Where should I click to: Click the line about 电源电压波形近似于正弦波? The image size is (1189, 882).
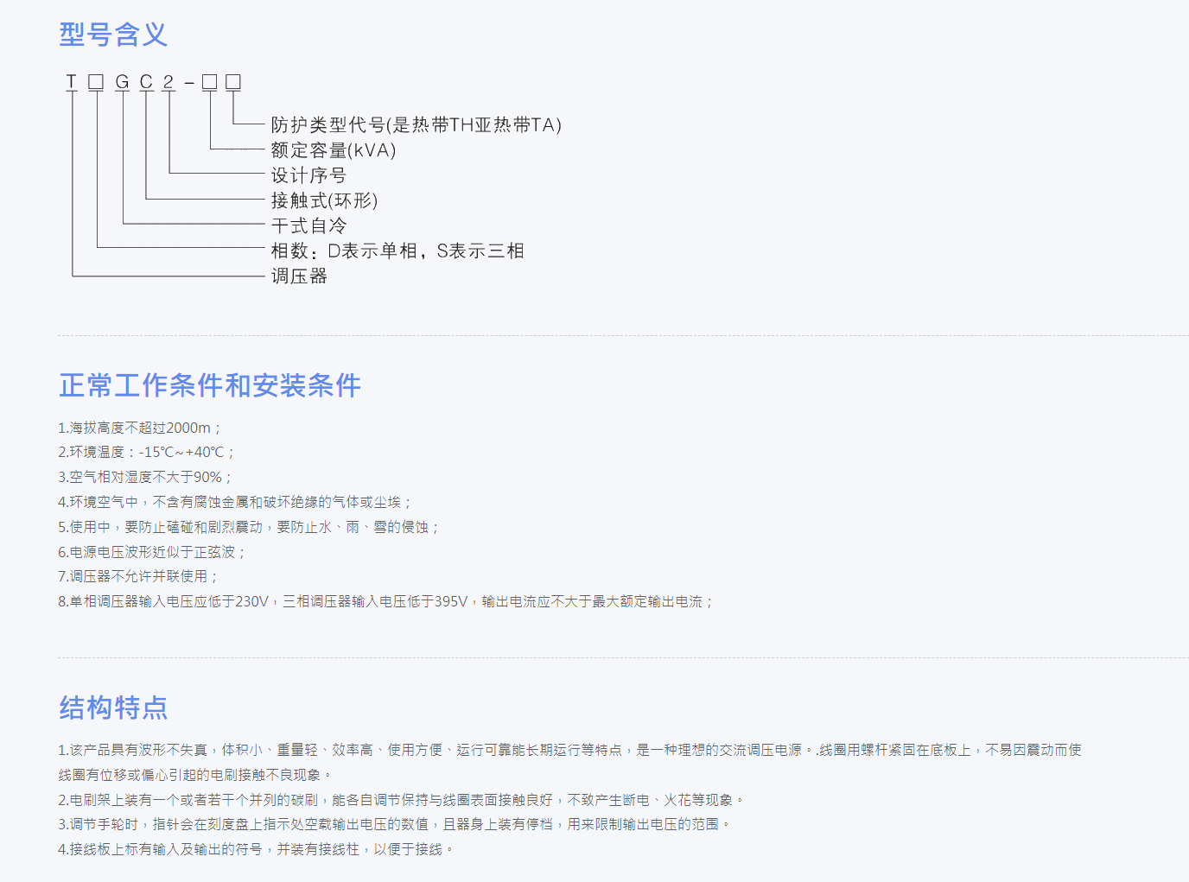(151, 552)
